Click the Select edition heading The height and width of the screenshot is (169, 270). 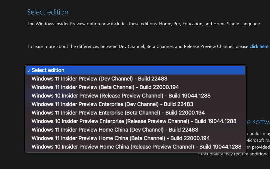(x=48, y=12)
